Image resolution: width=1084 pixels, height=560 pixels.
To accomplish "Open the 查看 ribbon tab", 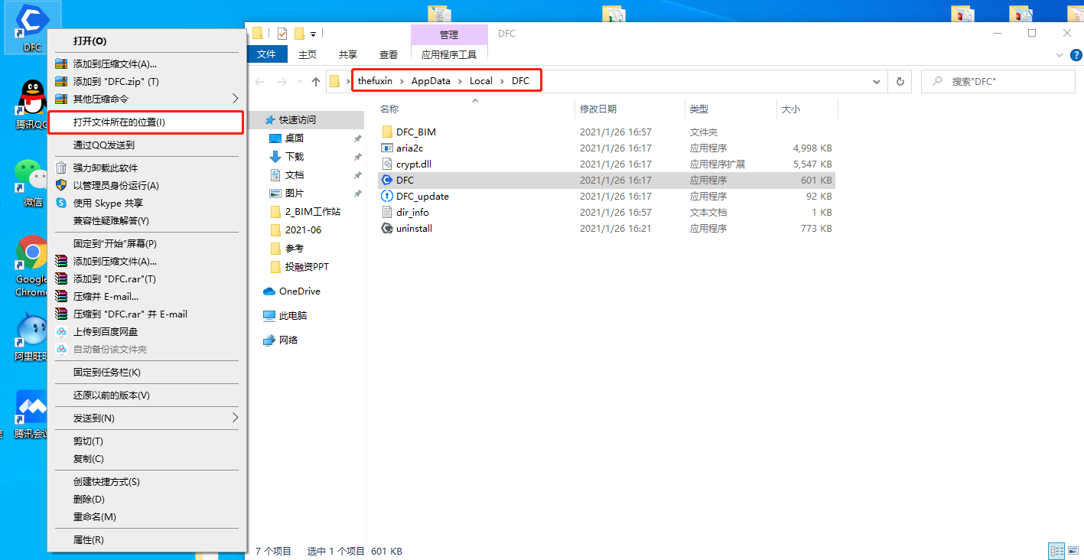I will click(388, 55).
